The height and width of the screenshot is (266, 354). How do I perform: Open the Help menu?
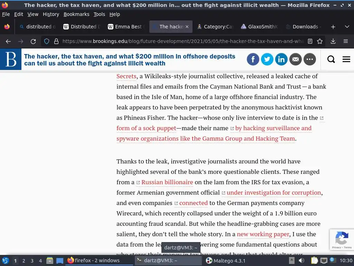point(115,14)
